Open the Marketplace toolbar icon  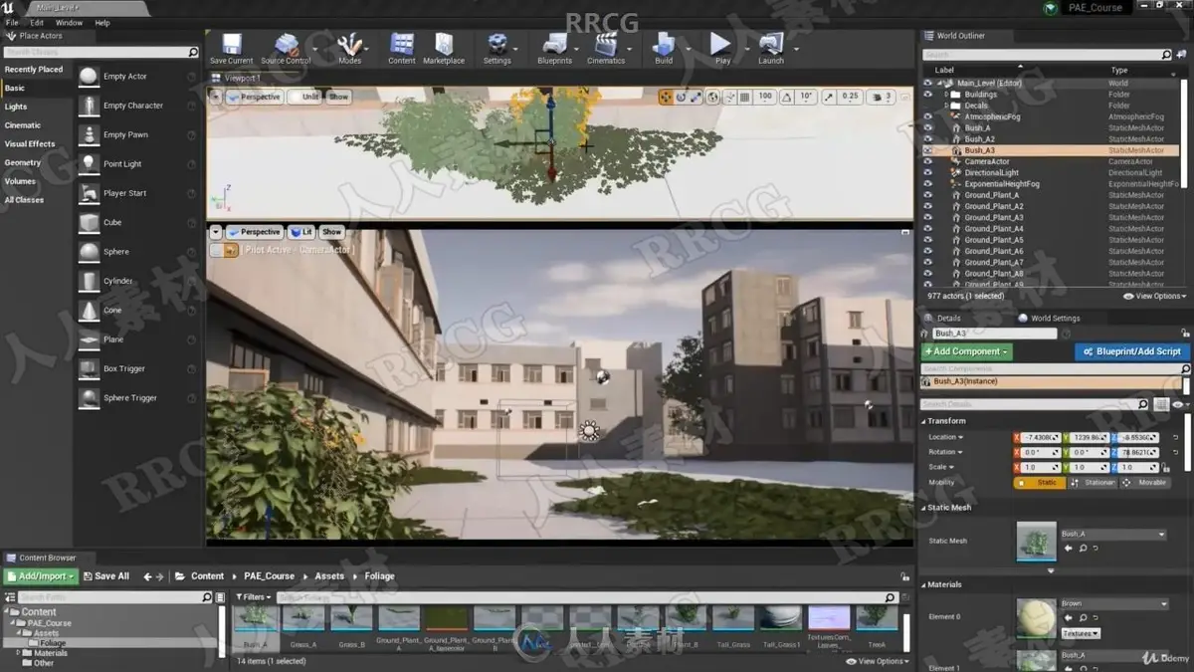pyautogui.click(x=444, y=45)
